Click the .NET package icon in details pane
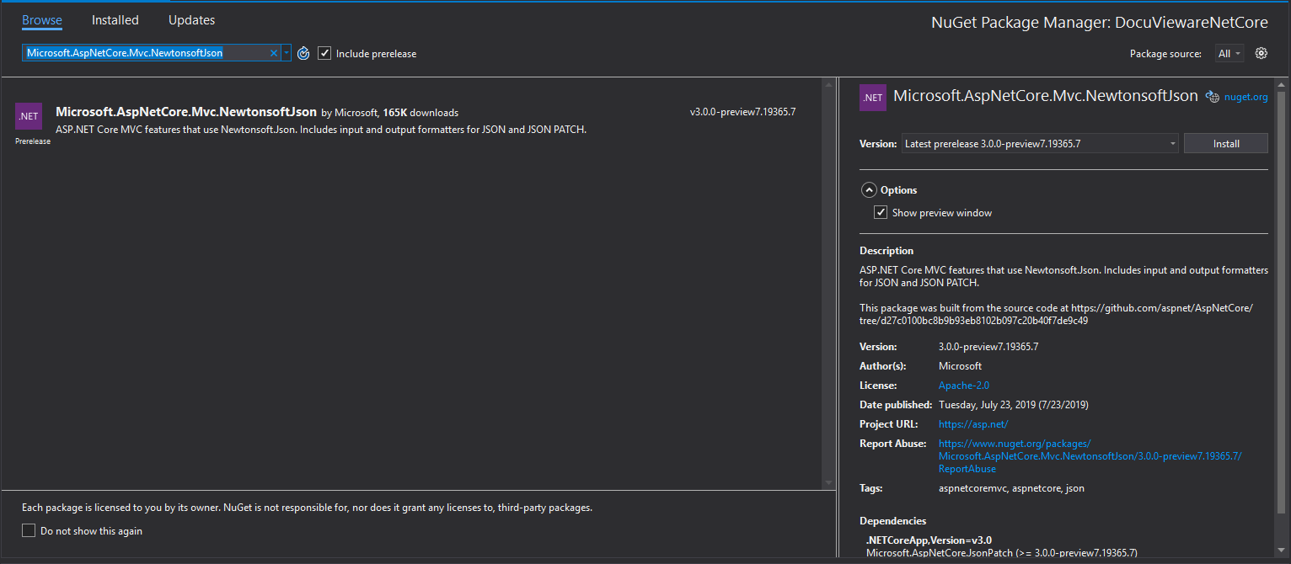Screen dimensions: 1291x564 (872, 98)
